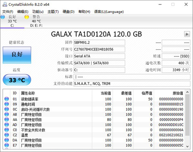Screen dimensions: 193x152
Task: Click the 通电时间 attribute name in row 09
Action: 28,104
